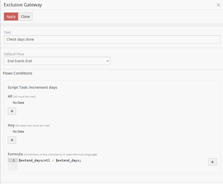Screen dimensions: 223x184
Task: Click the 'Default Flow' field label
Action: coord(14,54)
